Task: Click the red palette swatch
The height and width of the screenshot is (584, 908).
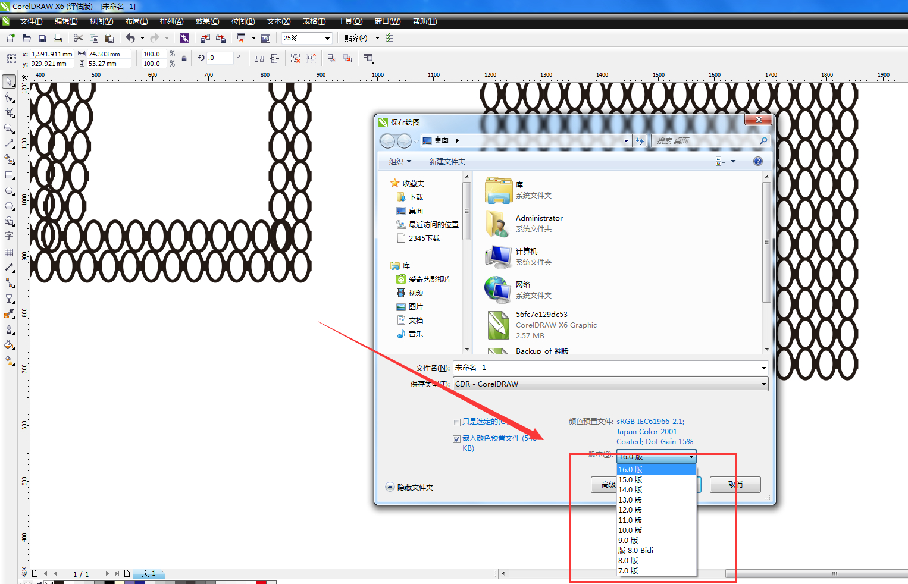Action: click(x=261, y=582)
